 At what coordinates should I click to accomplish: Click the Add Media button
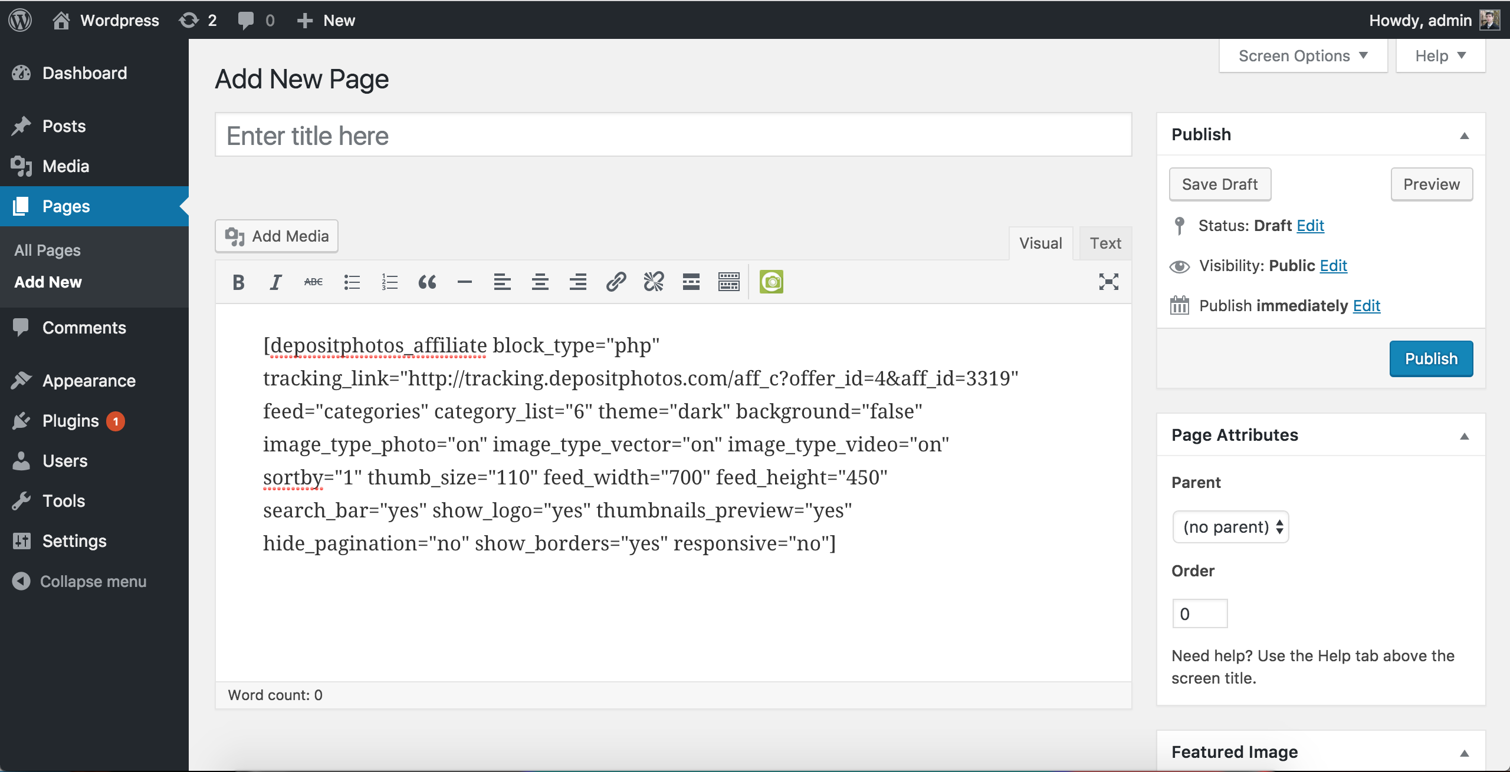pos(277,236)
